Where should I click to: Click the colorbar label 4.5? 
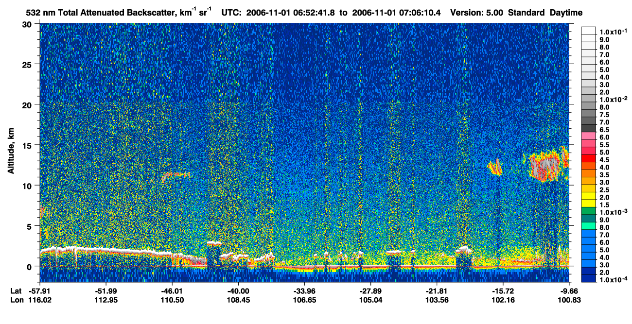click(x=605, y=160)
